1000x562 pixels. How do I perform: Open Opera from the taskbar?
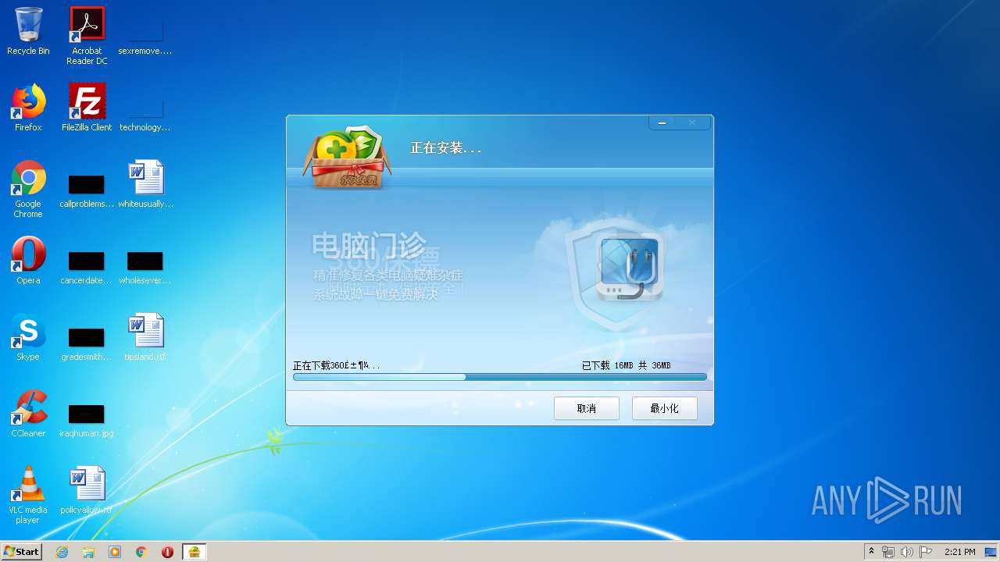167,552
